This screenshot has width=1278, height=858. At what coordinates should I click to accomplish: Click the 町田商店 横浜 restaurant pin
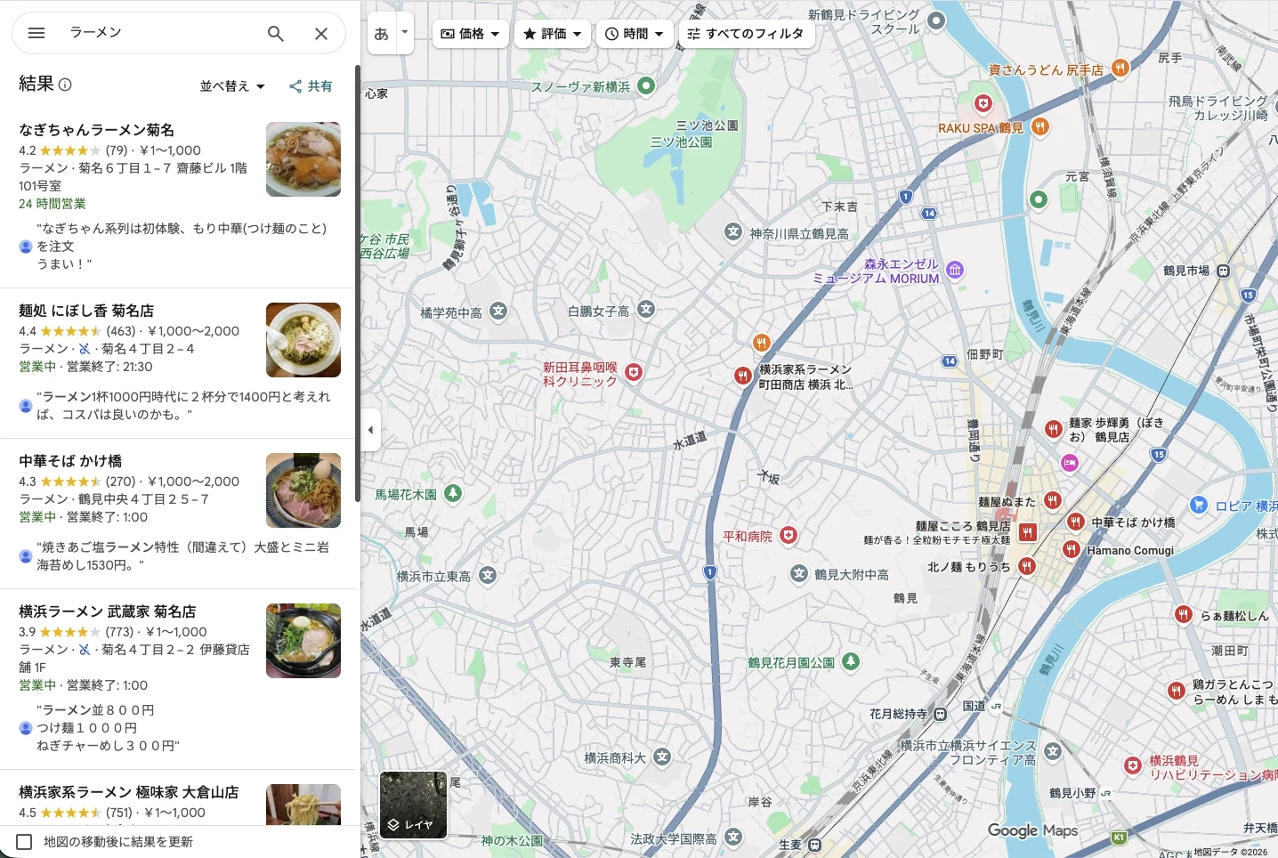pos(743,376)
